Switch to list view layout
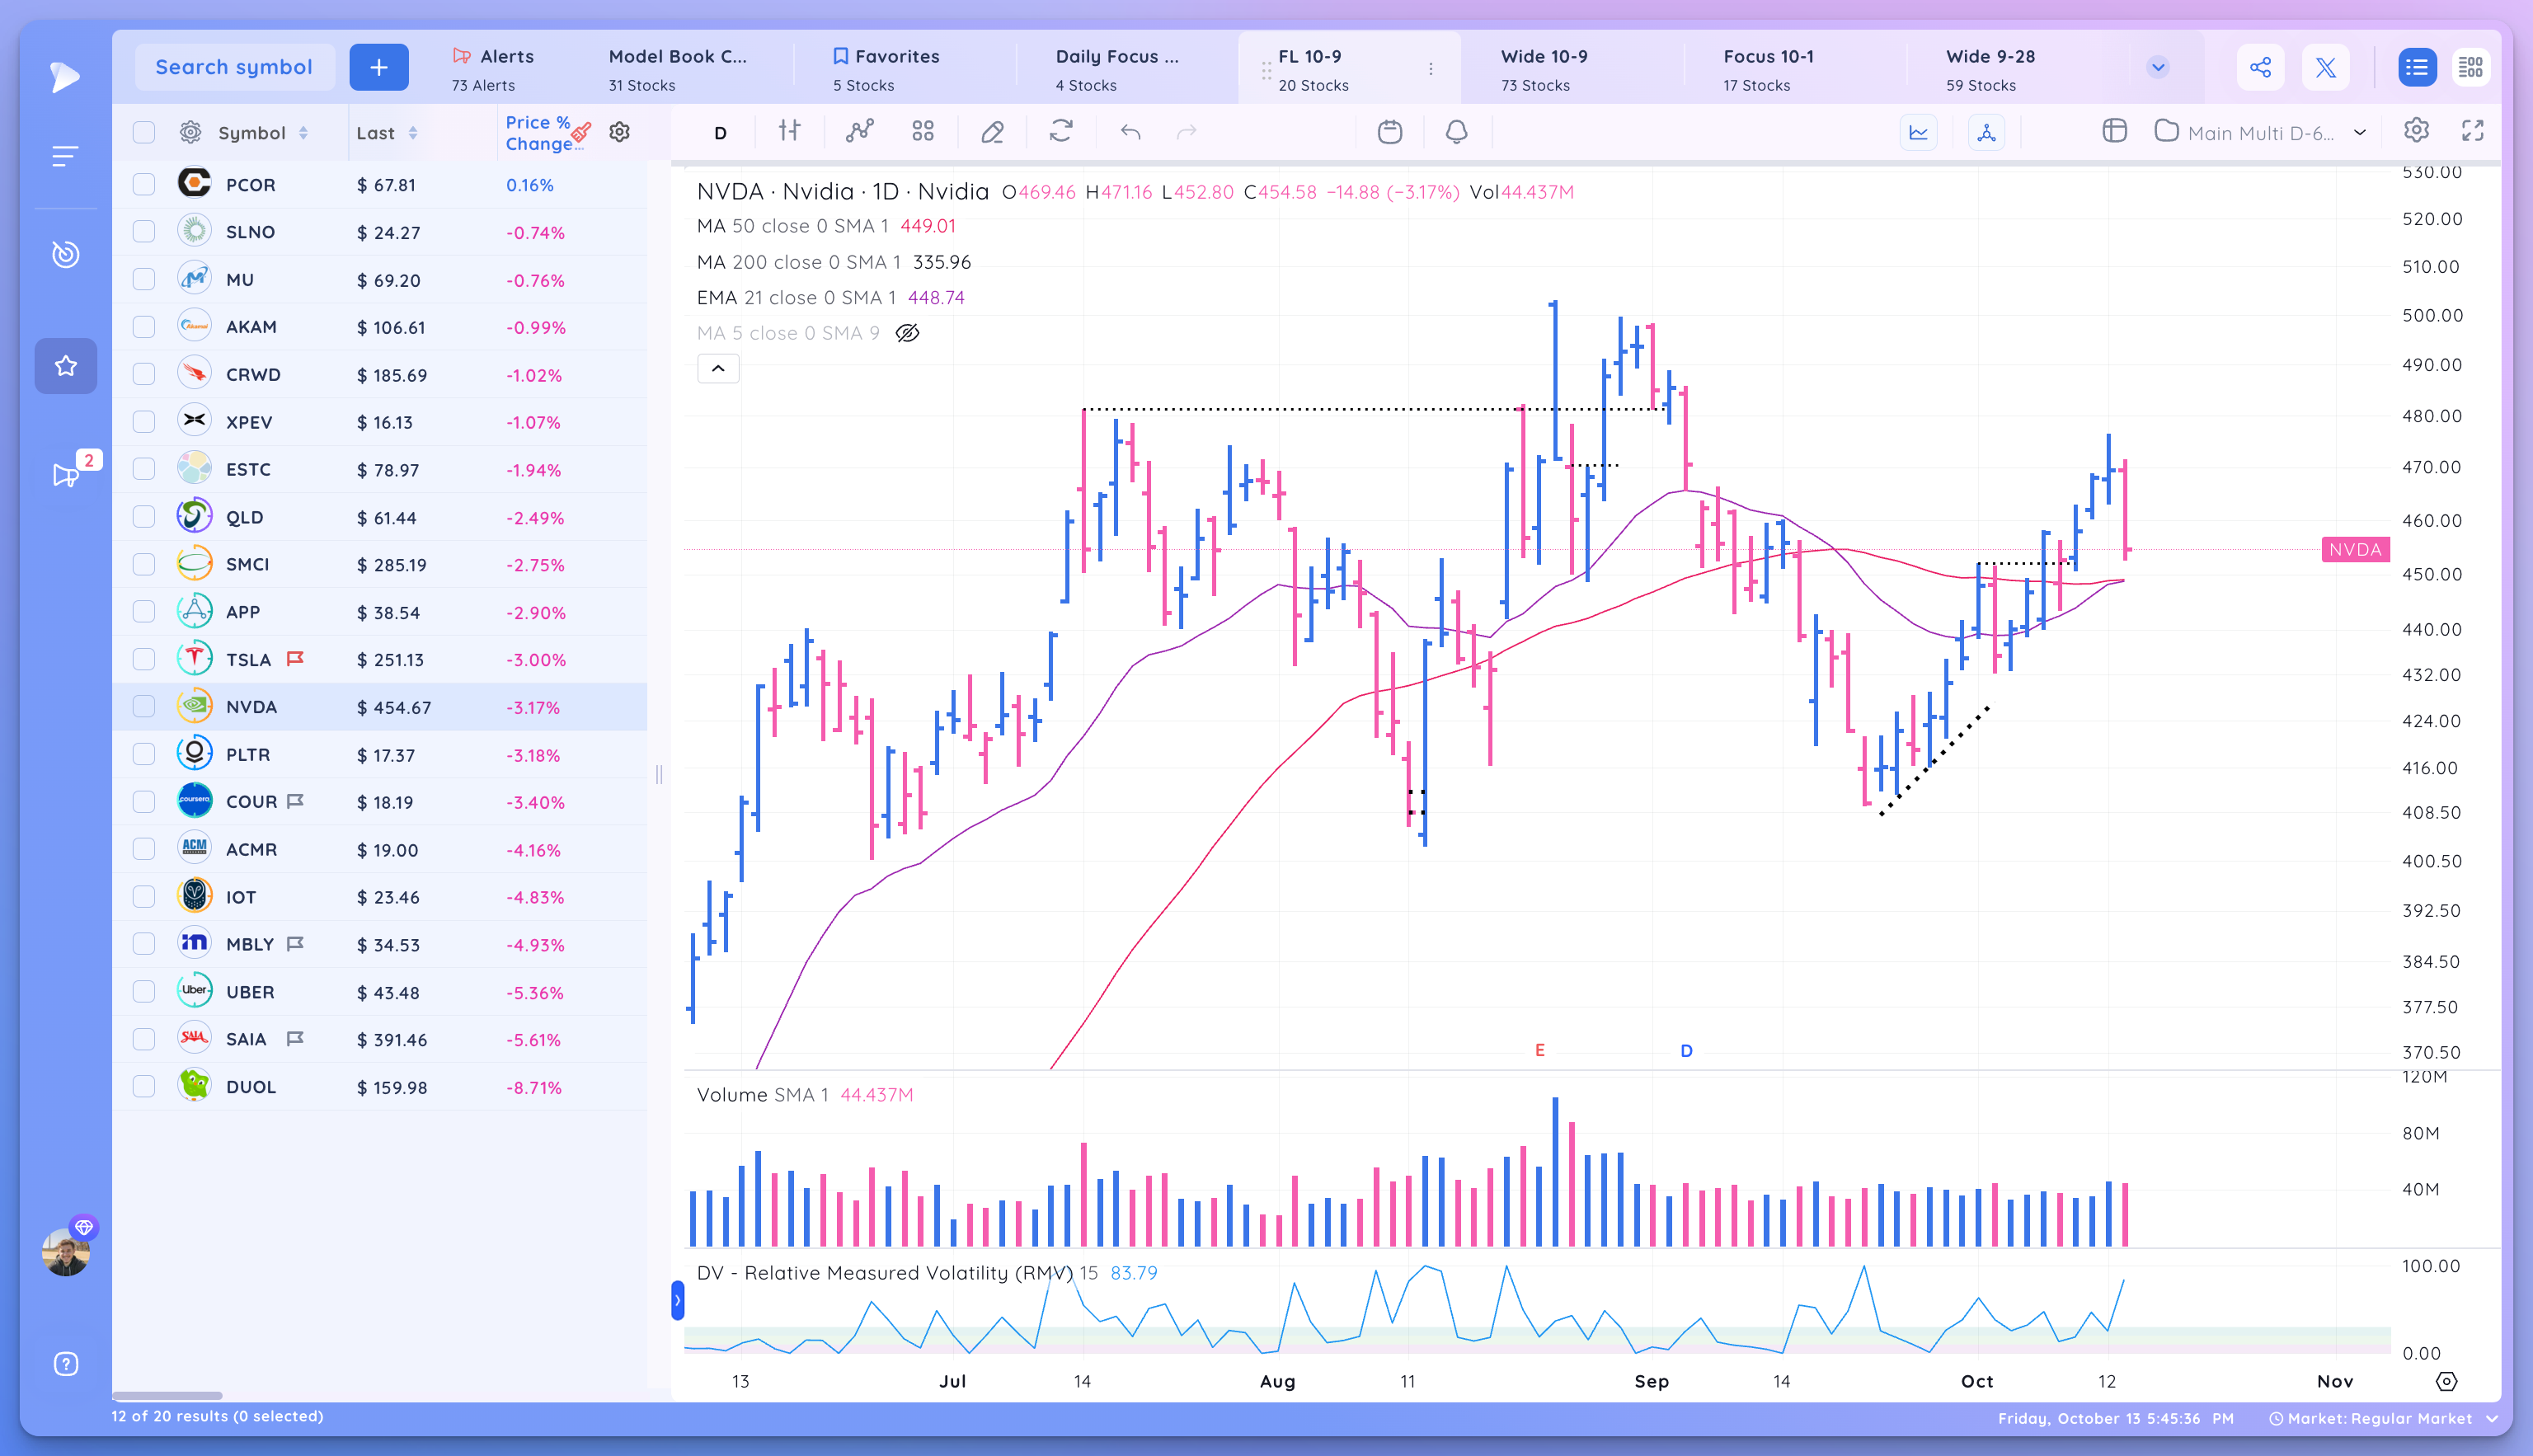The width and height of the screenshot is (2533, 1456). point(2417,67)
